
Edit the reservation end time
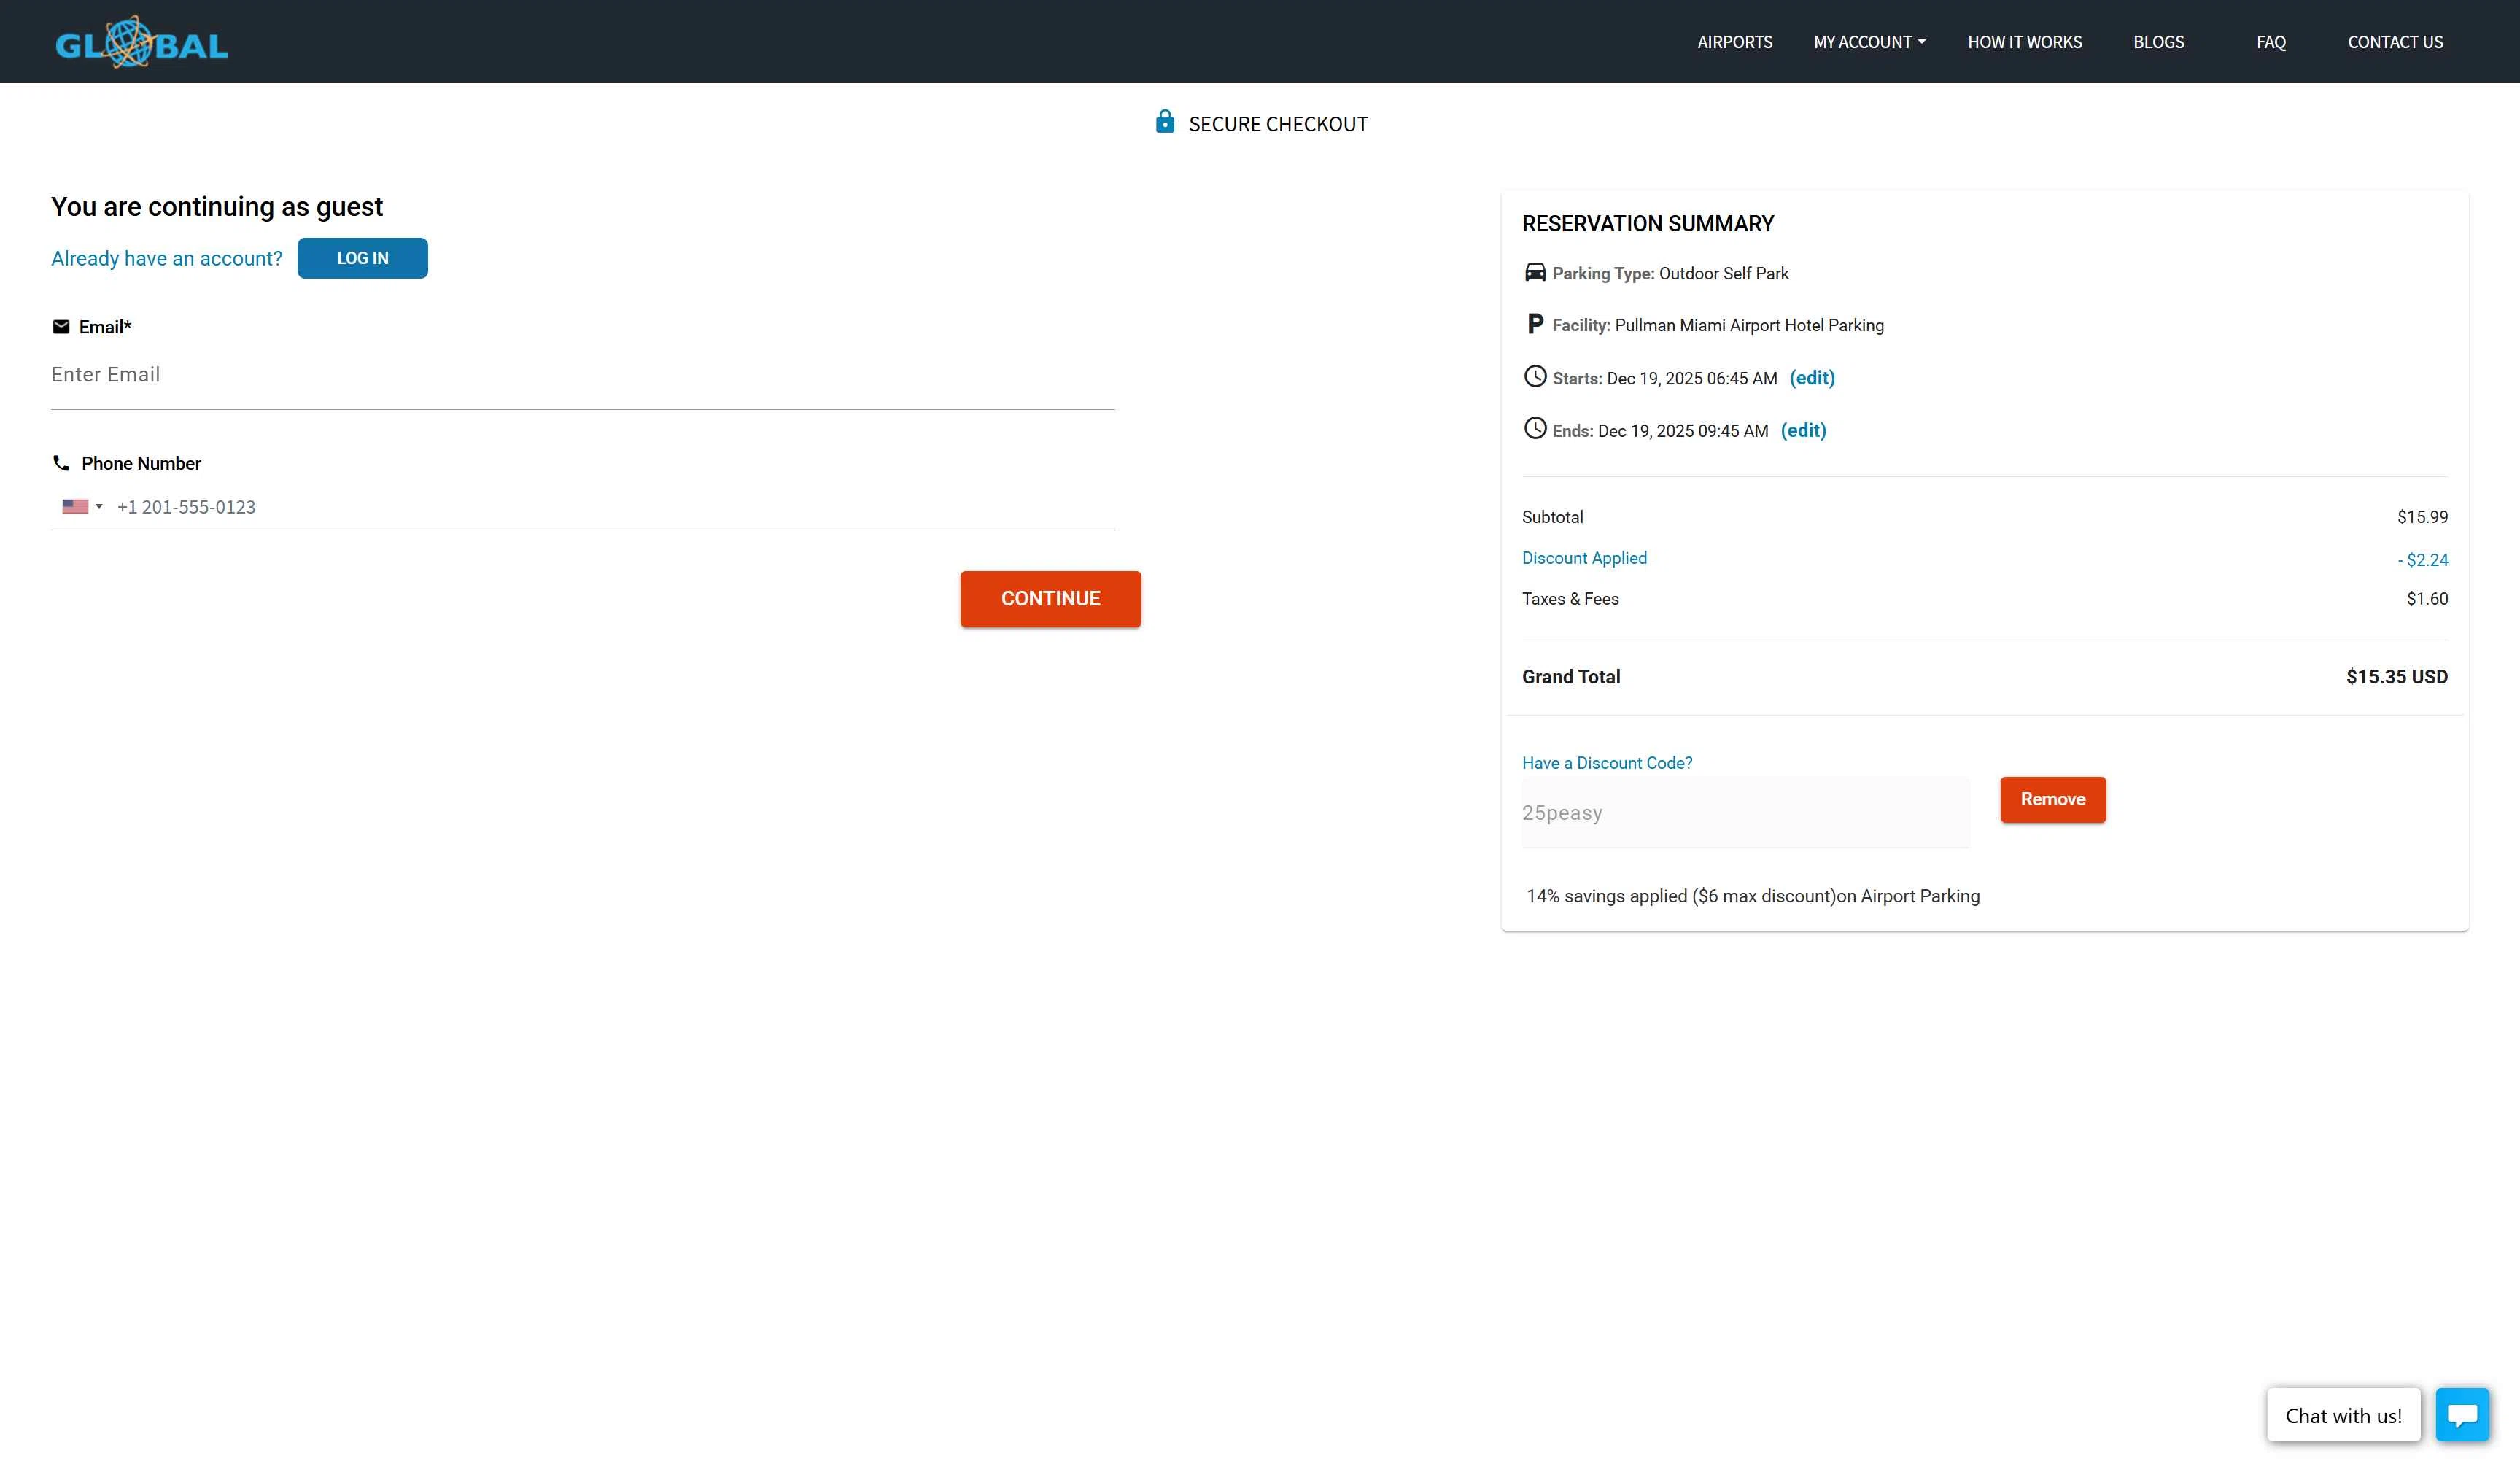pos(1802,430)
